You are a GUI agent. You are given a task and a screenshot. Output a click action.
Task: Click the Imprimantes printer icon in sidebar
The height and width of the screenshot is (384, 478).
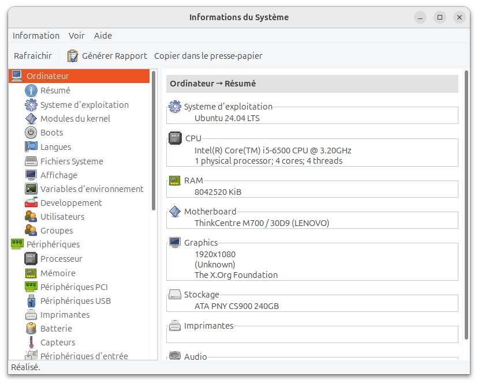31,315
